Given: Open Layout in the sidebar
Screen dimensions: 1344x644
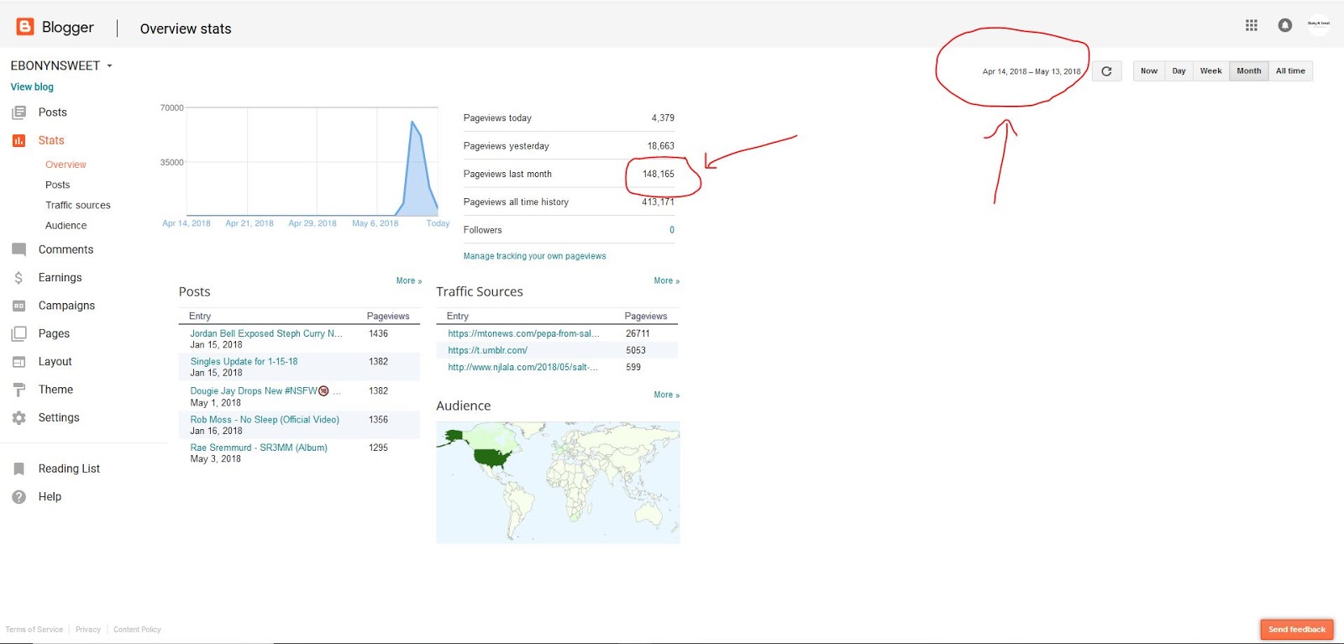Looking at the screenshot, I should pos(55,362).
